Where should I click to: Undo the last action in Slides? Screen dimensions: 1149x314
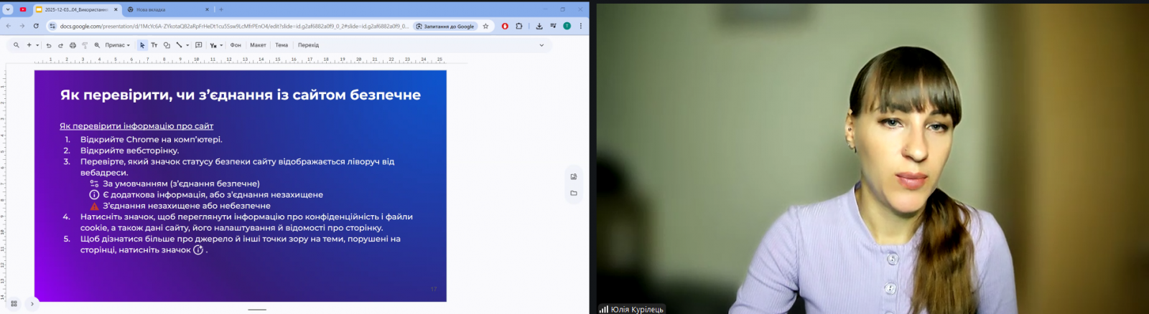click(49, 45)
